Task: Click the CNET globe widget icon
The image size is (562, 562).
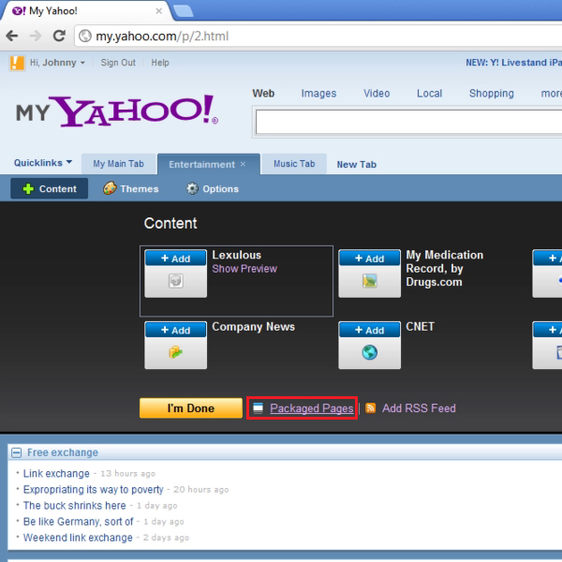Action: pos(370,352)
